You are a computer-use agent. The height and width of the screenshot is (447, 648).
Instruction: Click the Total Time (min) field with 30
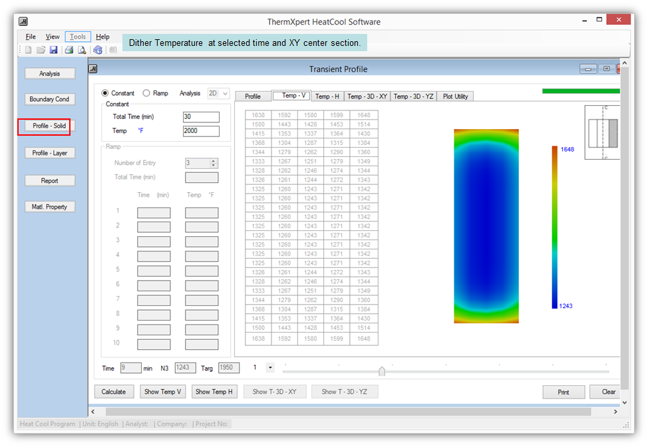pyautogui.click(x=202, y=117)
